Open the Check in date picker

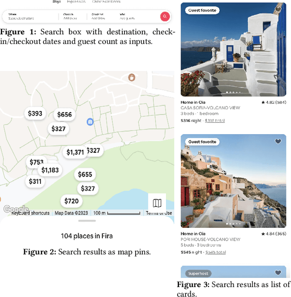click(70, 16)
